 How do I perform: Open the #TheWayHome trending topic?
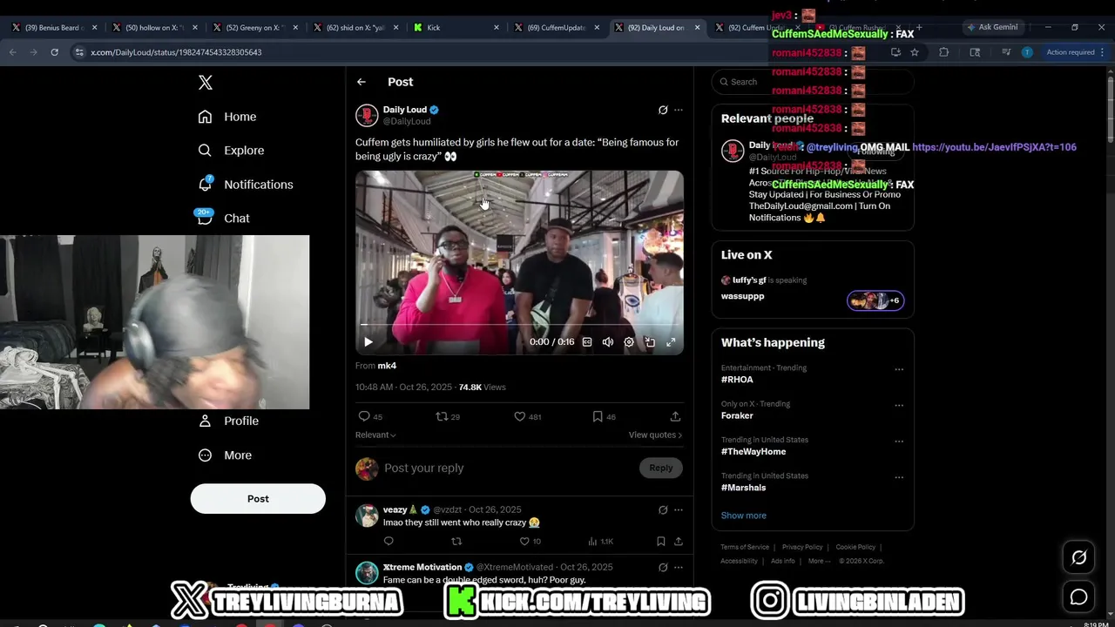pyautogui.click(x=753, y=452)
